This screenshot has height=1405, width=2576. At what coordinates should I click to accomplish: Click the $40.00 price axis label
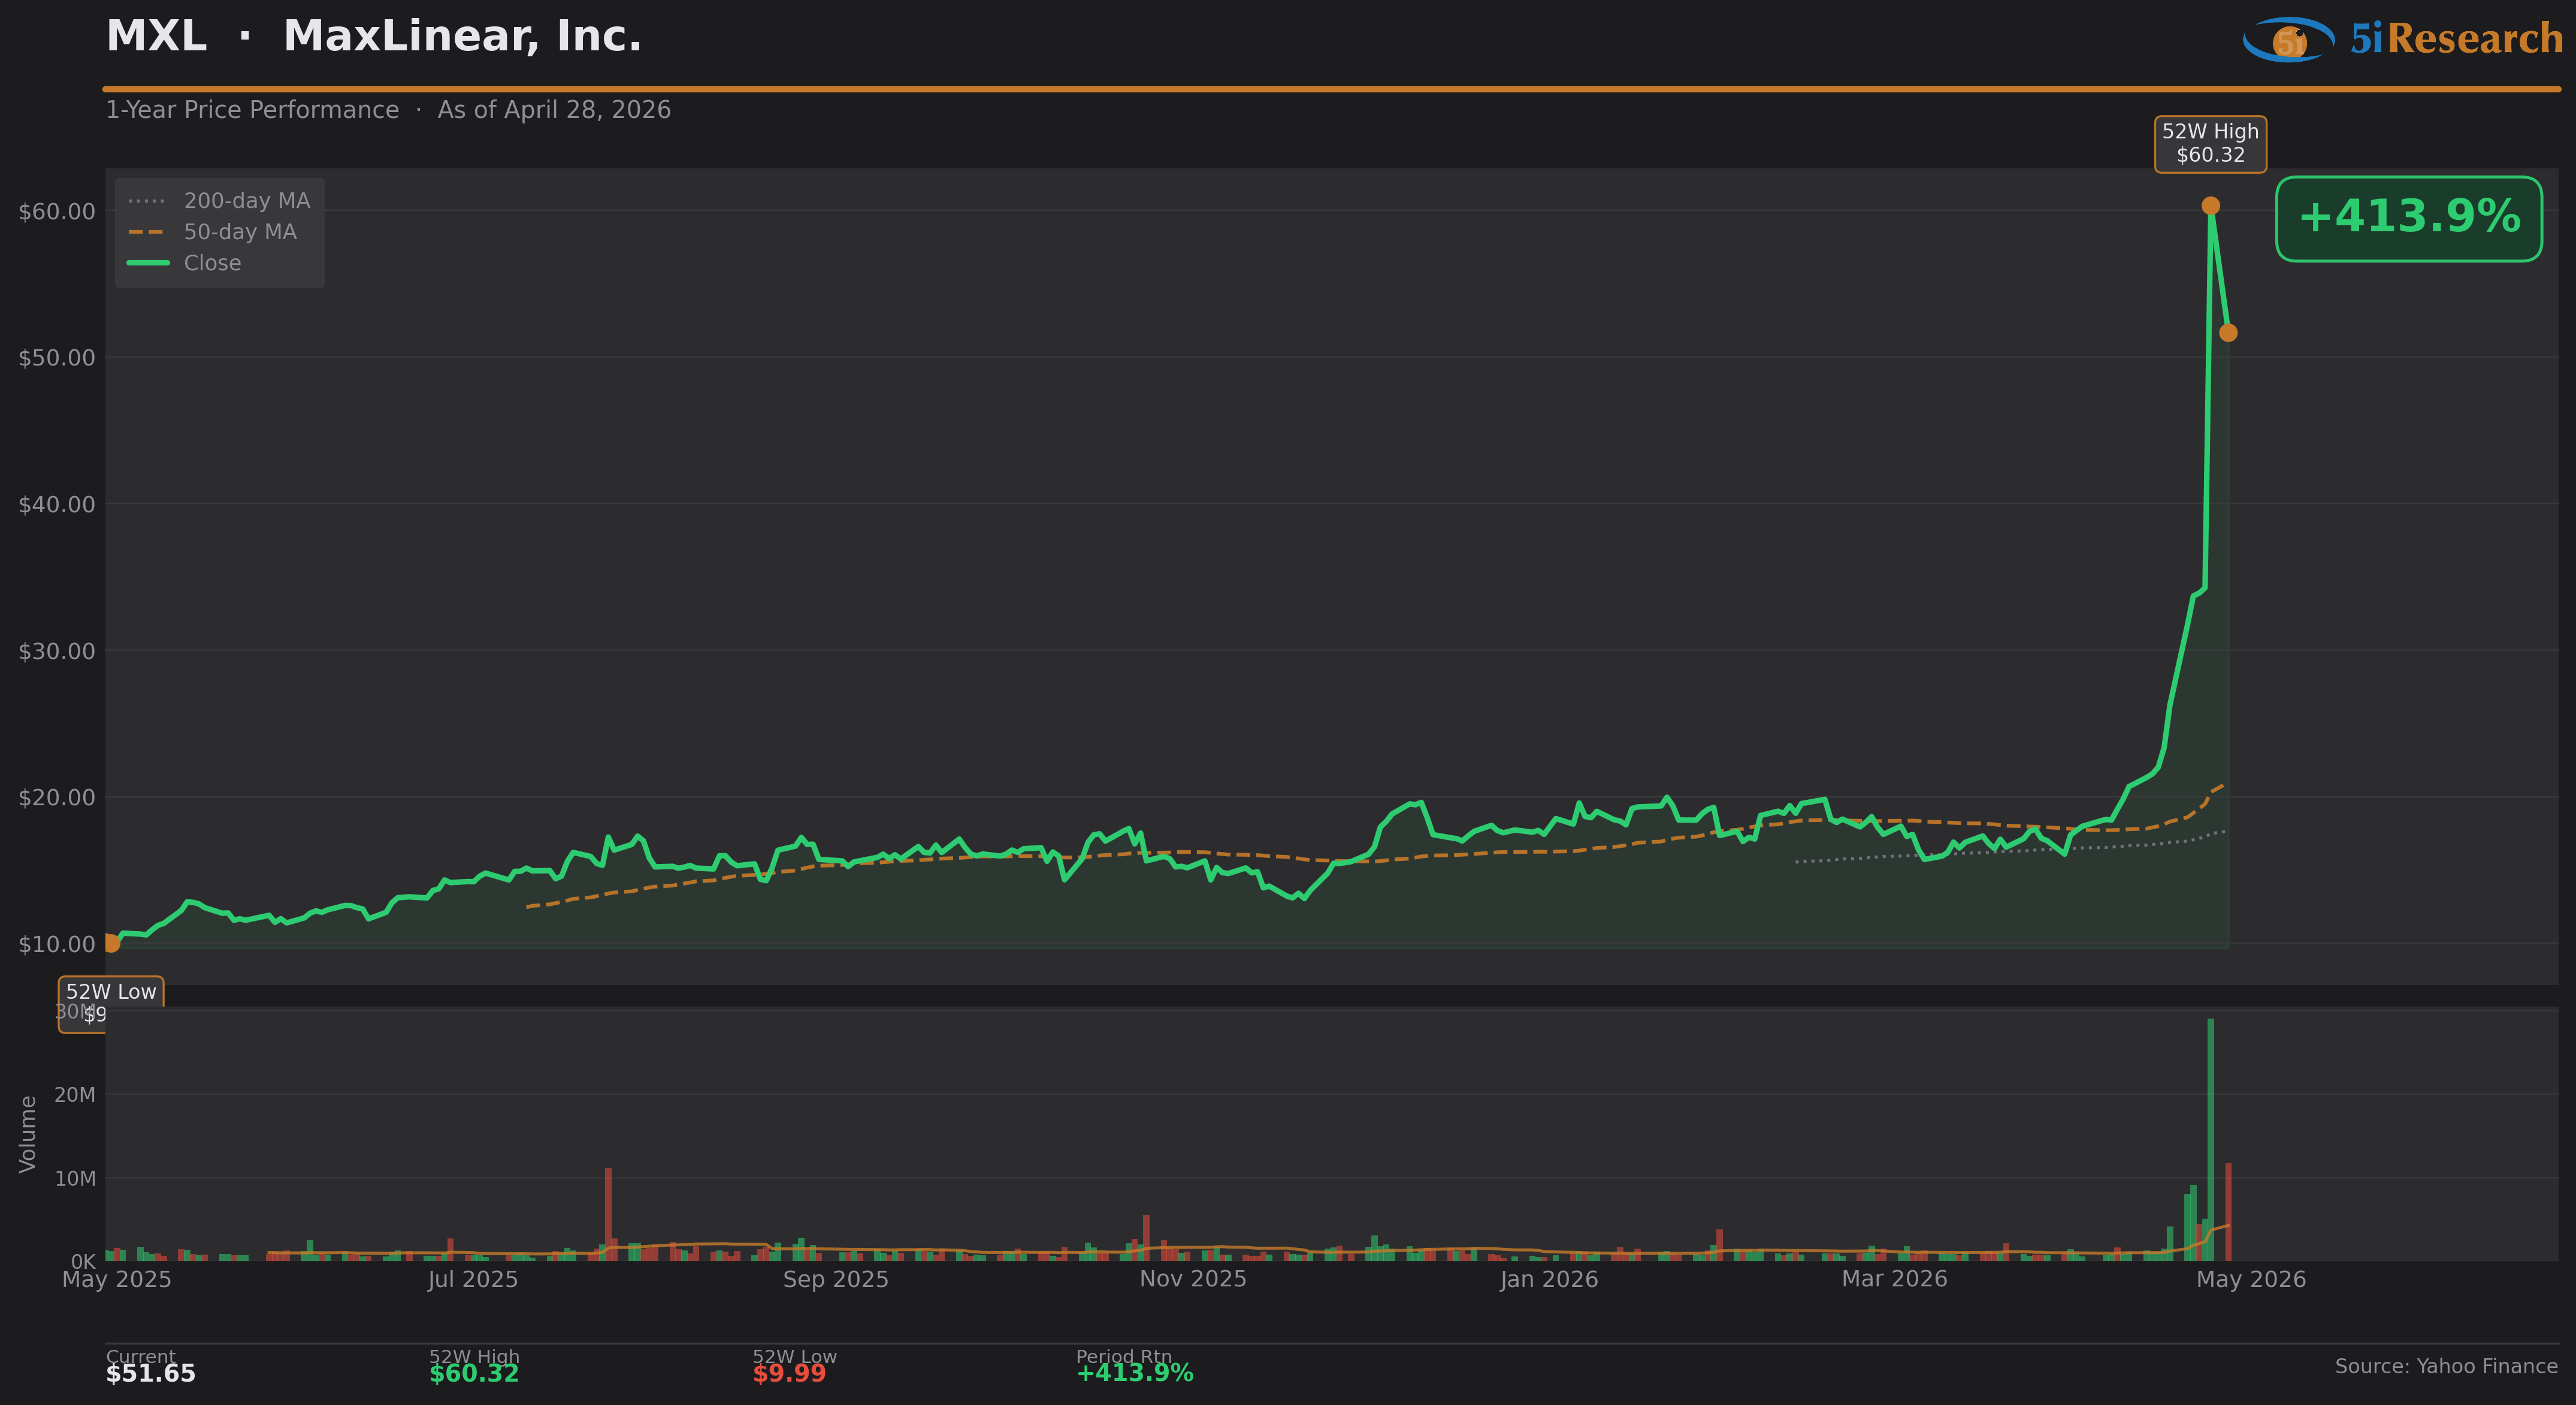[57, 504]
